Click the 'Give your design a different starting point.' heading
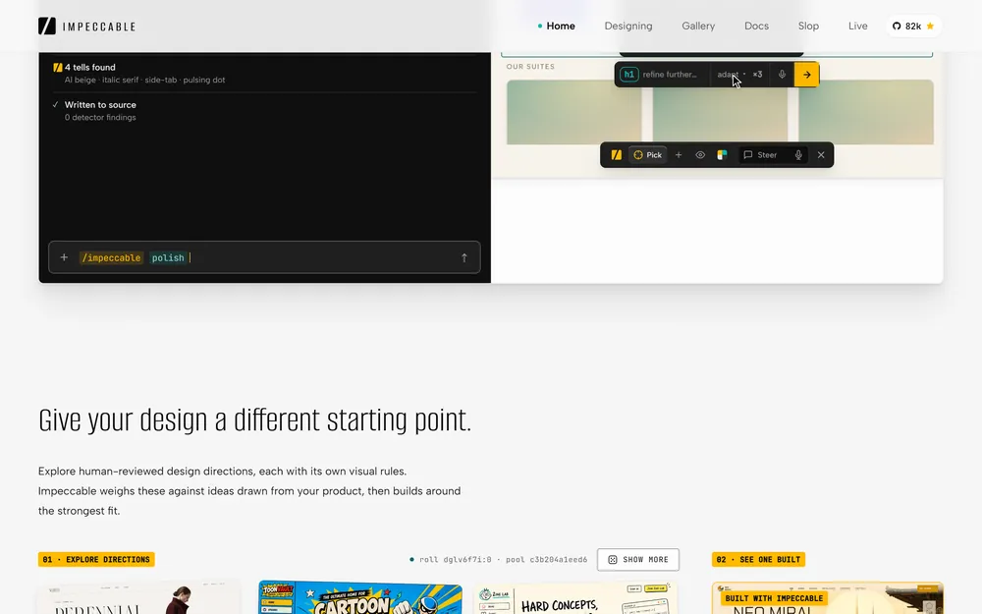982x614 pixels. [x=255, y=419]
